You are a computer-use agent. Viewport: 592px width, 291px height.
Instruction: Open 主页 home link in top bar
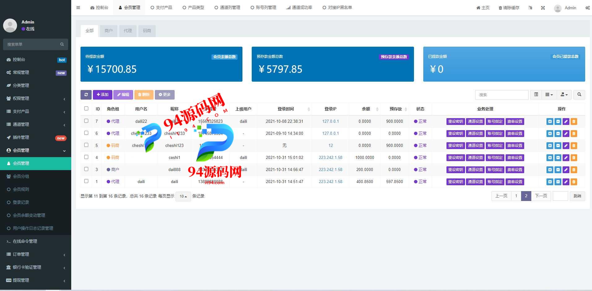click(x=483, y=8)
